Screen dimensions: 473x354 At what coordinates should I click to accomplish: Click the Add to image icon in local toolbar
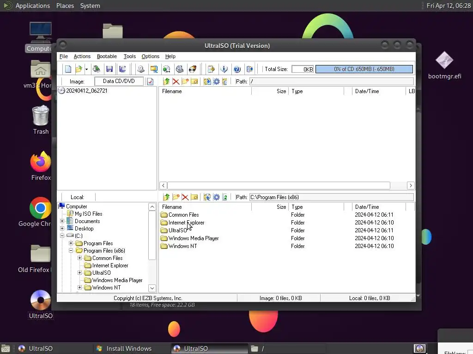pos(207,197)
